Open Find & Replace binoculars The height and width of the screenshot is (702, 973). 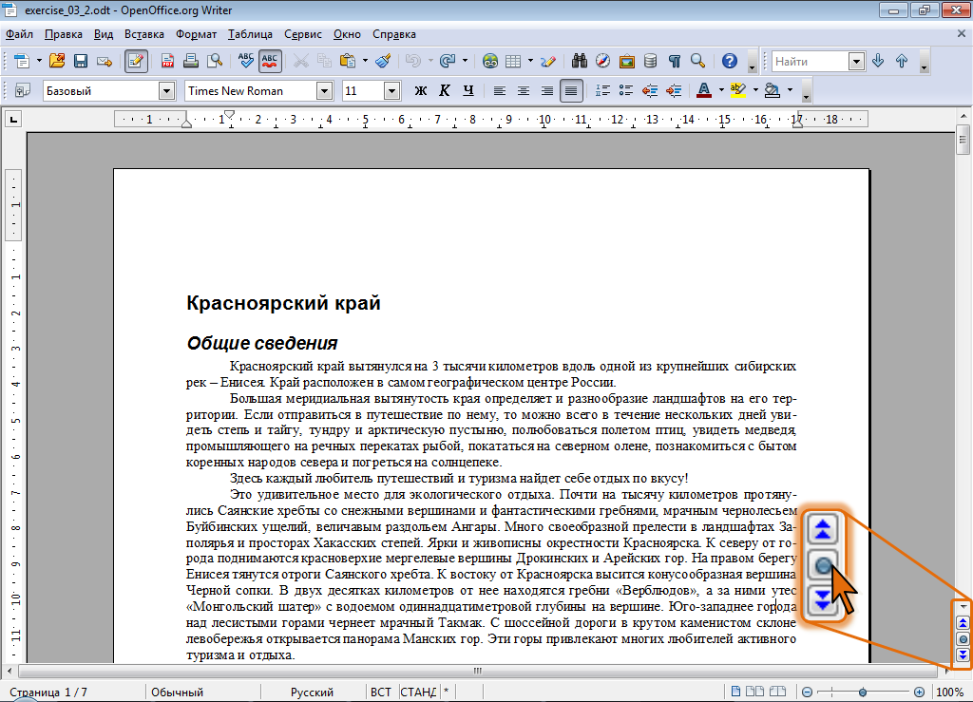coord(580,61)
